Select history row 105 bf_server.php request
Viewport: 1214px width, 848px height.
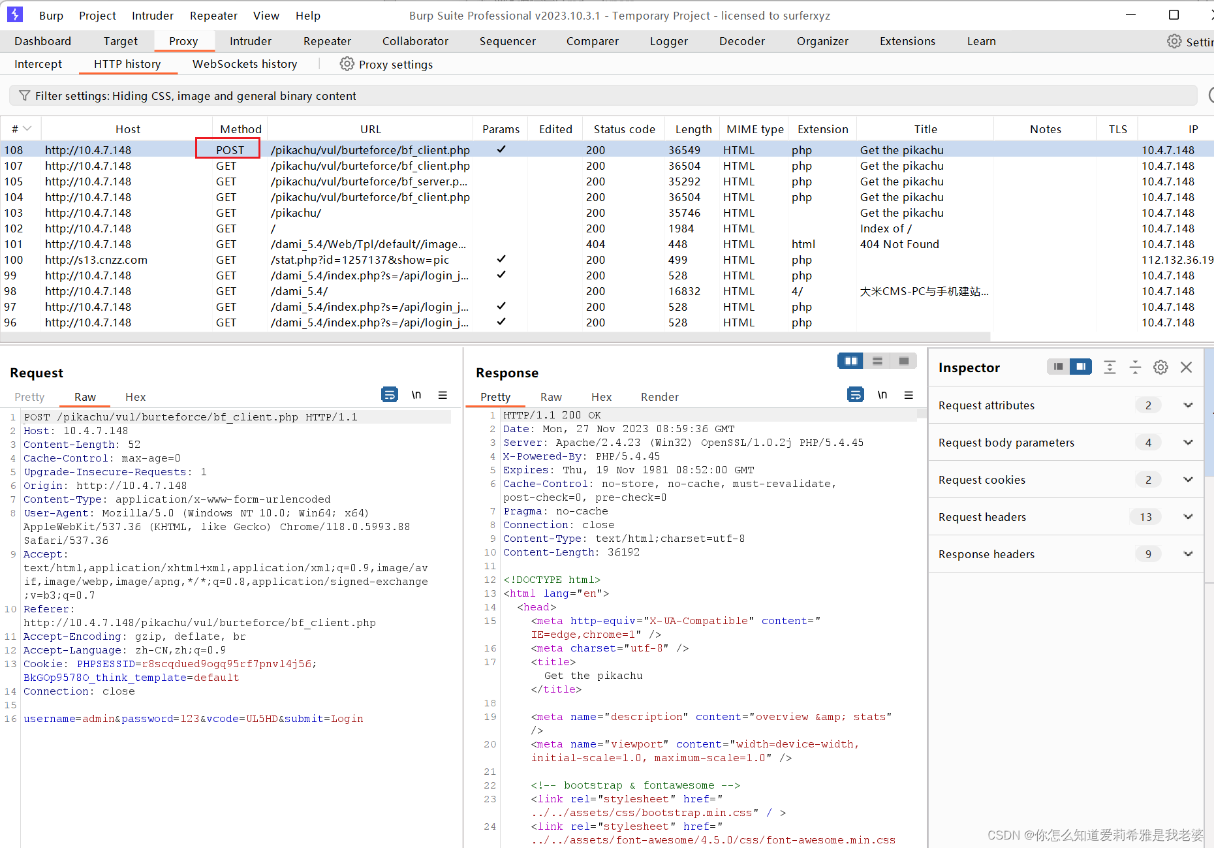tap(607, 181)
